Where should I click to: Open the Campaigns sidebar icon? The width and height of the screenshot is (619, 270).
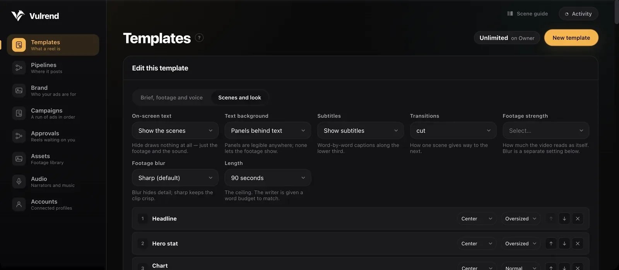click(19, 113)
